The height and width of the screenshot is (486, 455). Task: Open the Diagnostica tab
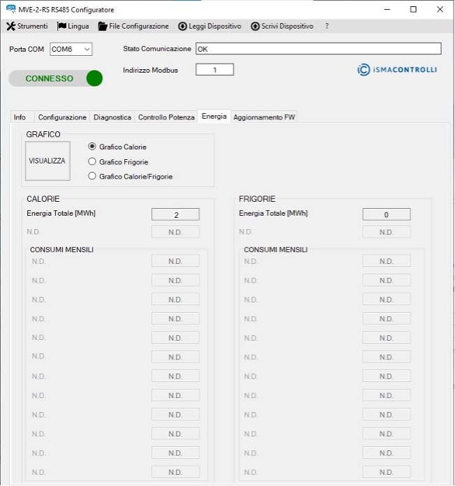[x=112, y=117]
